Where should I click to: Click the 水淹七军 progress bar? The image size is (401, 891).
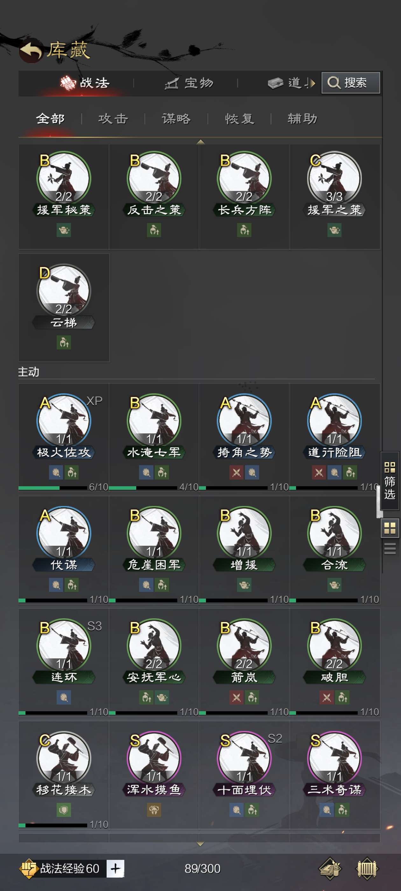coord(143,488)
